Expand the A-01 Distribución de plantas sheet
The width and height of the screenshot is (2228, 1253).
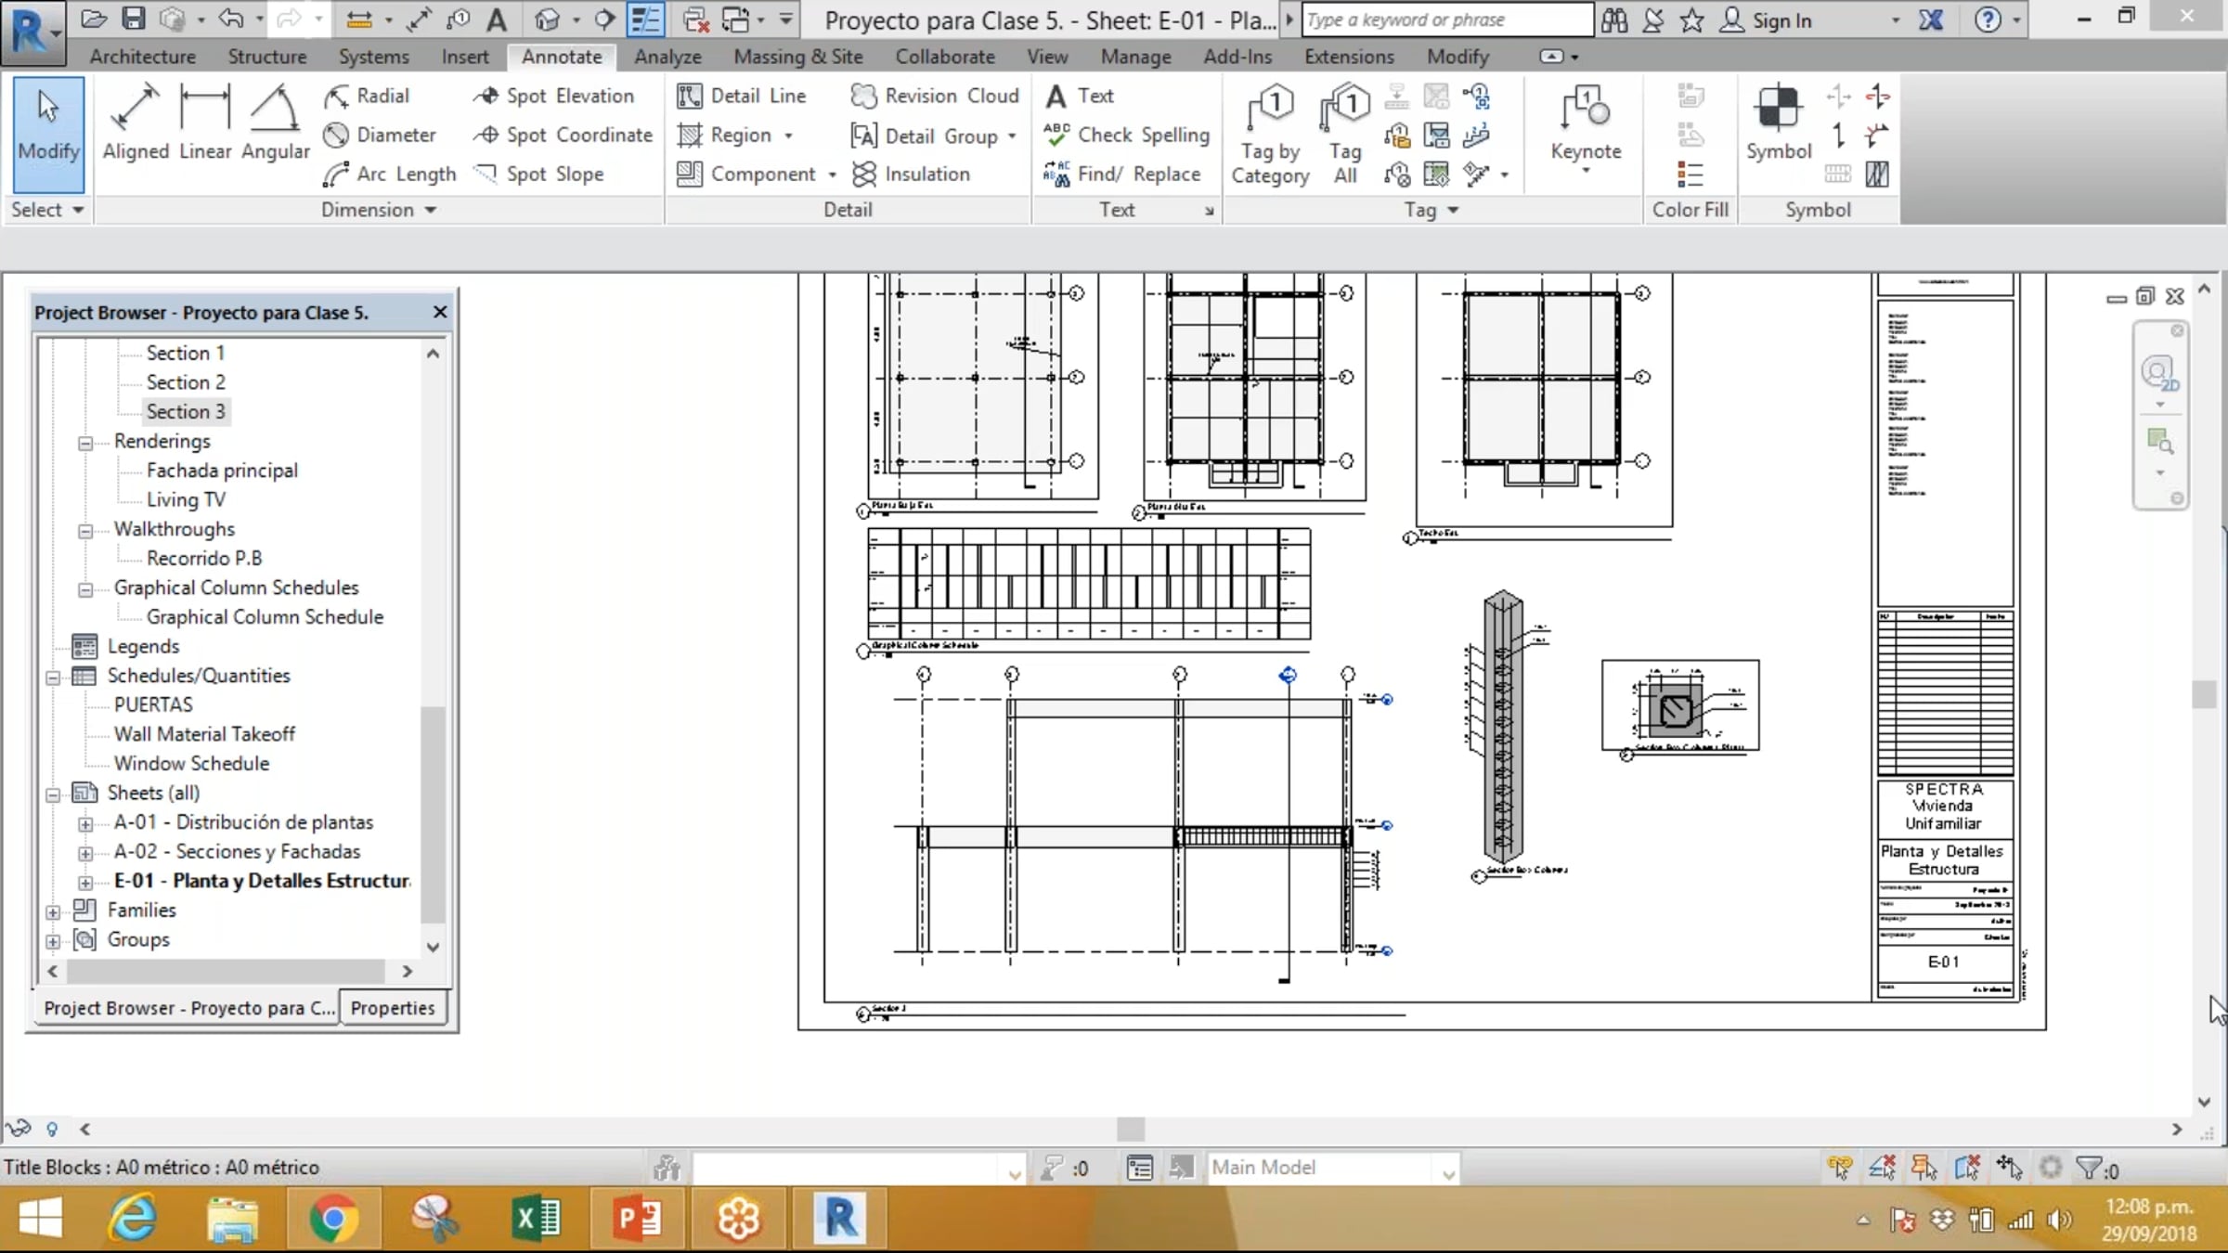[x=85, y=824]
